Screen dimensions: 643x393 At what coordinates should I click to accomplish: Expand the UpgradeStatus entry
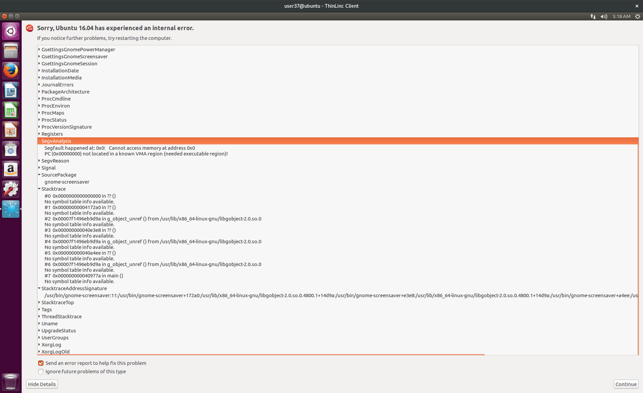point(39,330)
